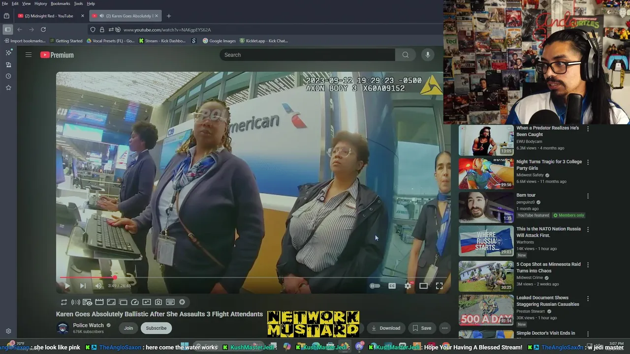630x354 pixels.
Task: Open the playback speed gauge icon
Action: tap(135, 302)
